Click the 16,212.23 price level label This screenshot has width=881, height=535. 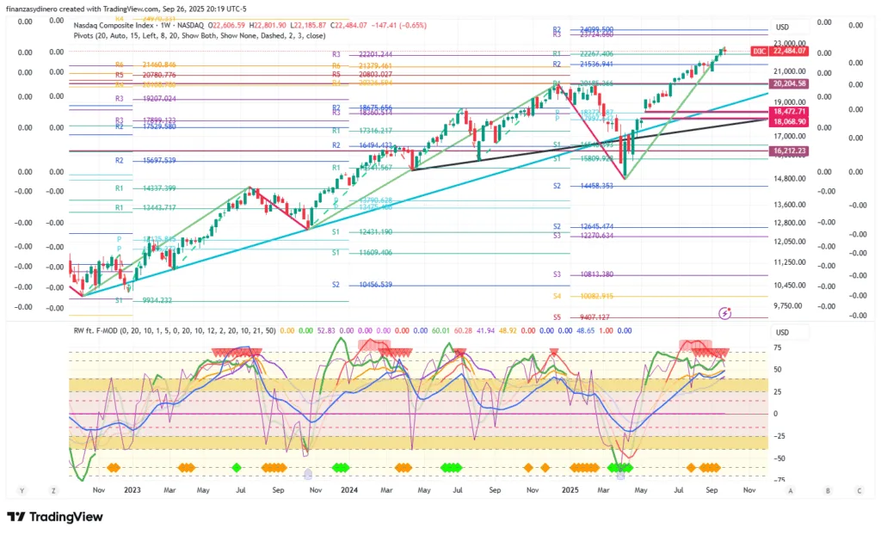click(x=790, y=151)
